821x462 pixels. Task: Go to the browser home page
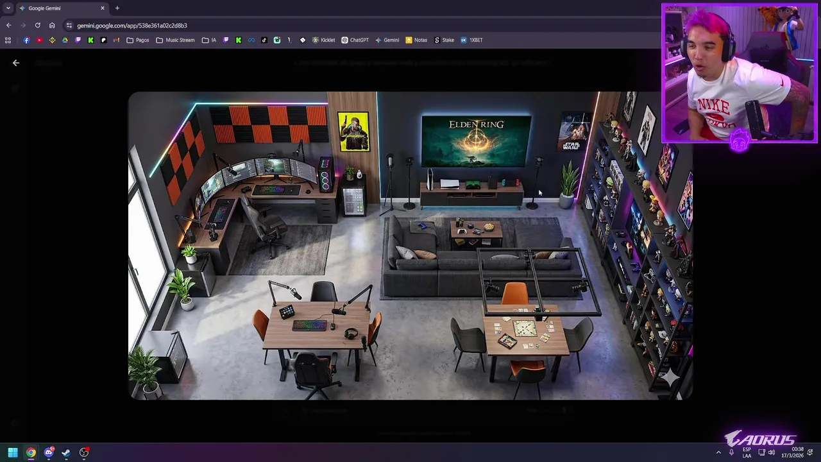[x=52, y=25]
